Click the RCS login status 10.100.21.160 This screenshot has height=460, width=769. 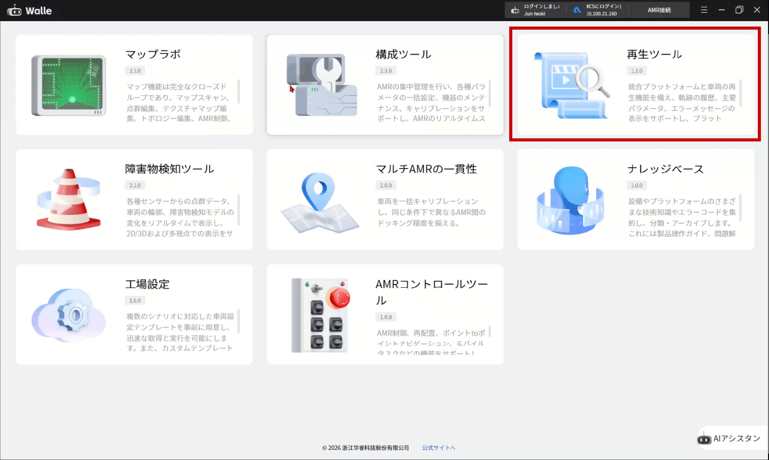[598, 10]
